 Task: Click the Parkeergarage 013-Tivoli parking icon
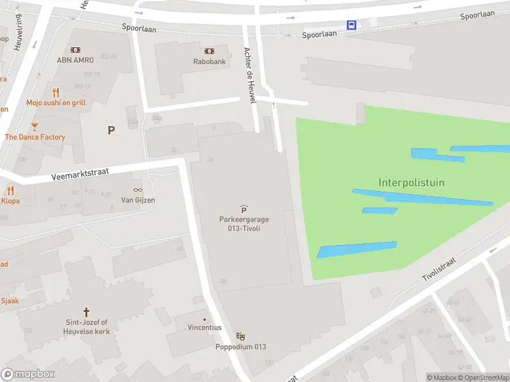pyautogui.click(x=244, y=209)
